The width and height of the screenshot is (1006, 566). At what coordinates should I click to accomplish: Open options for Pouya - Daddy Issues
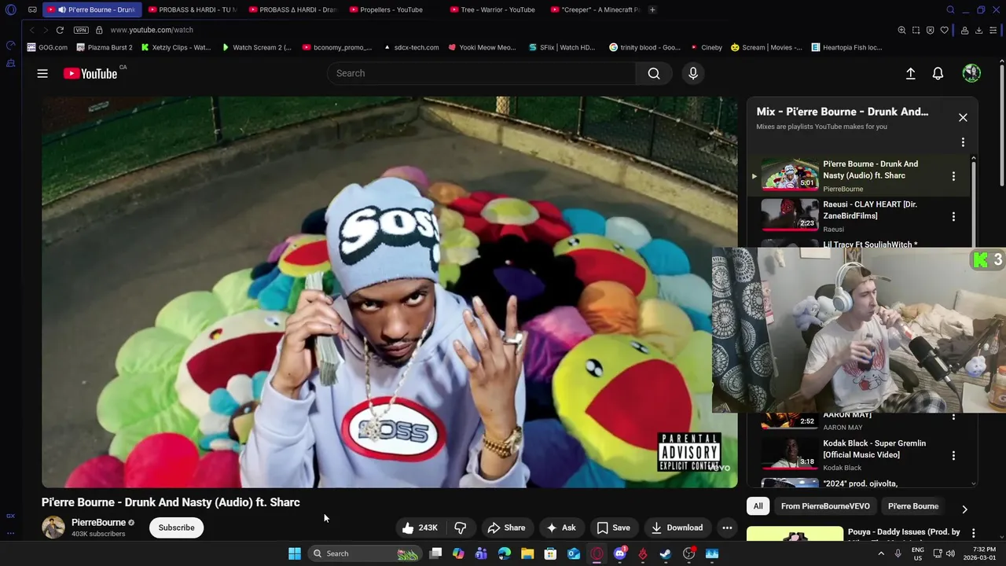coord(973,533)
